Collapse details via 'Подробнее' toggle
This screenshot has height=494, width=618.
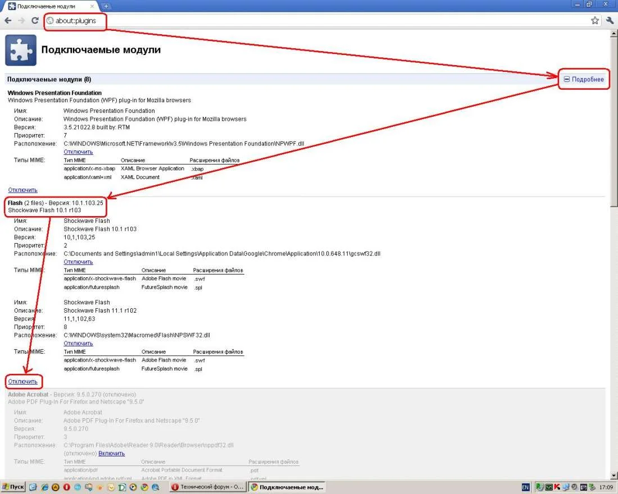584,79
